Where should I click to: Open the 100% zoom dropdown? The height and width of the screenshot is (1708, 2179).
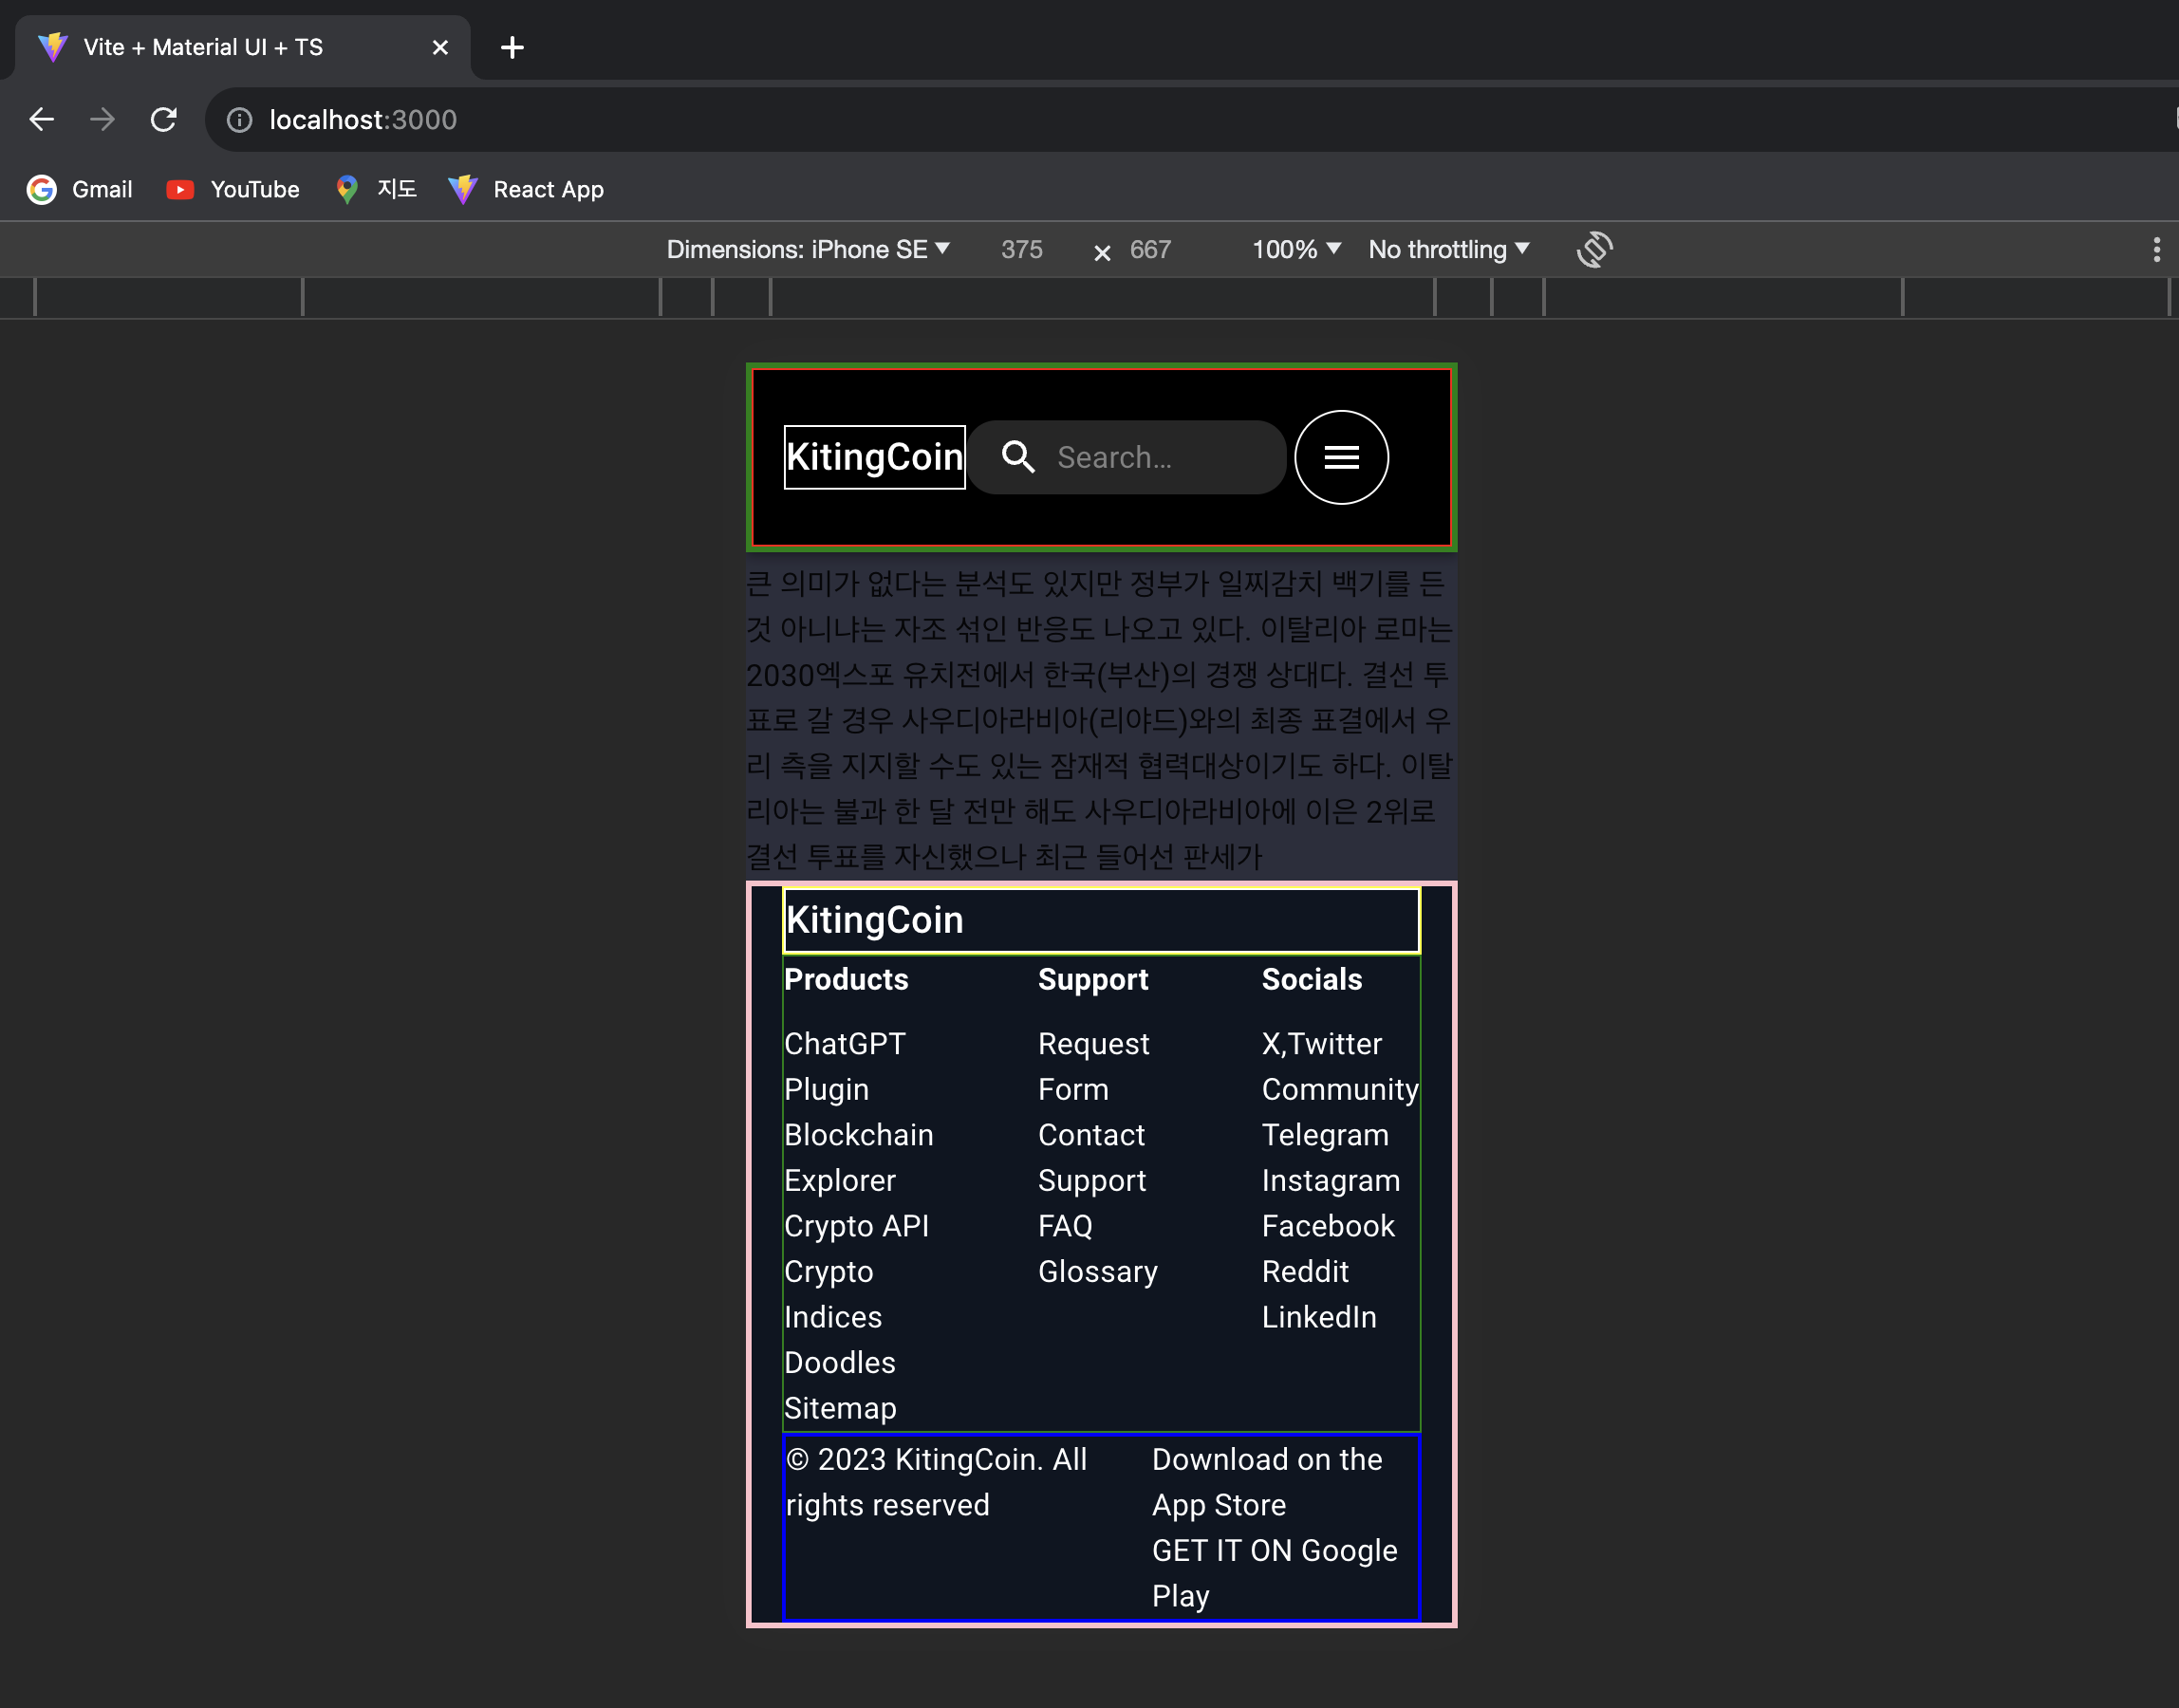1295,249
